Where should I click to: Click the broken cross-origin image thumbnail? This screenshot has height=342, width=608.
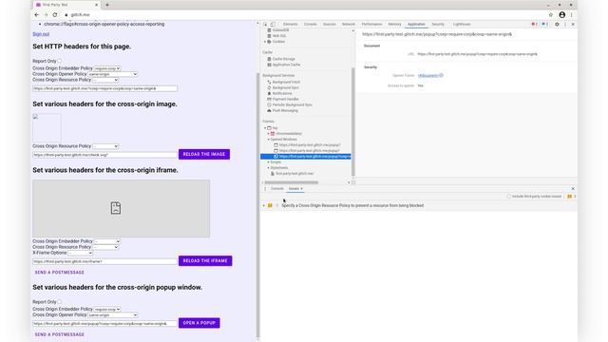coord(47,127)
